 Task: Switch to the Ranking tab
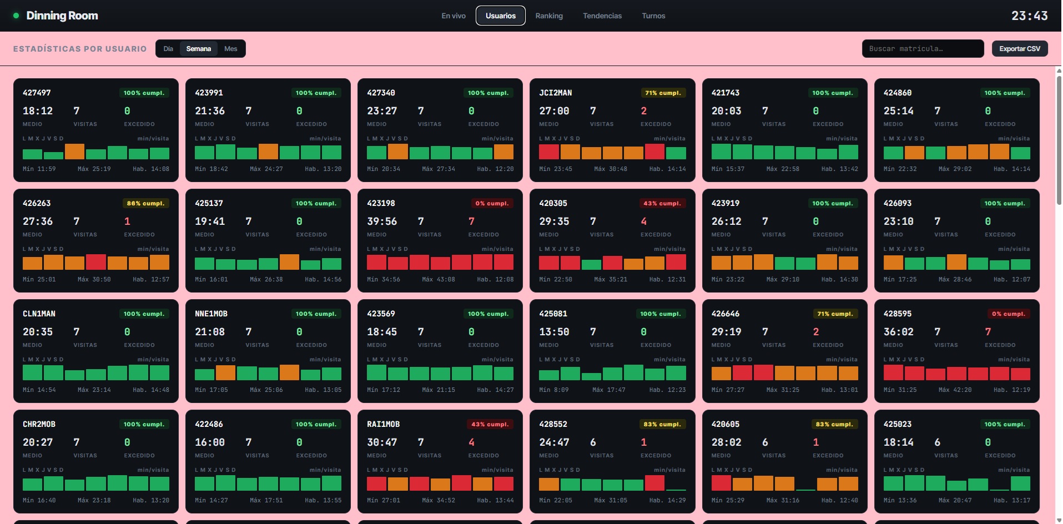click(549, 16)
